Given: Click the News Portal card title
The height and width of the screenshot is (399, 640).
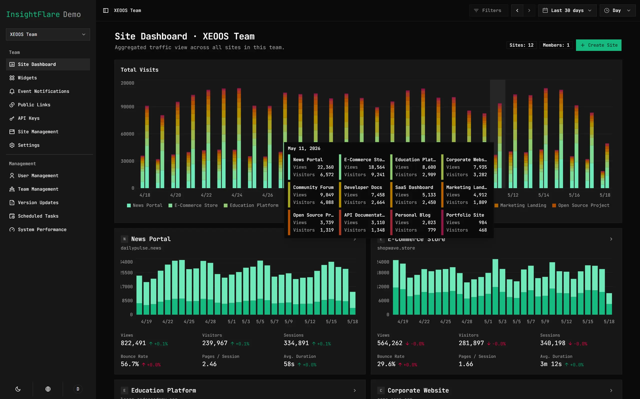Looking at the screenshot, I should pos(151,239).
